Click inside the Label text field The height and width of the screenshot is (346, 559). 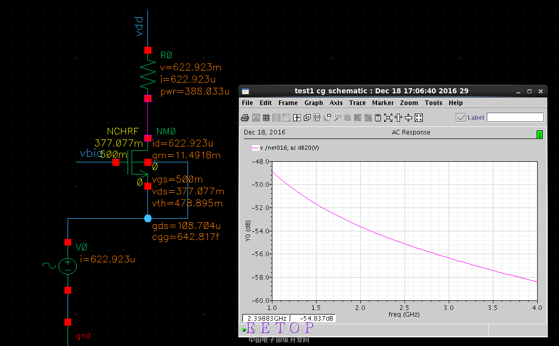coord(515,118)
